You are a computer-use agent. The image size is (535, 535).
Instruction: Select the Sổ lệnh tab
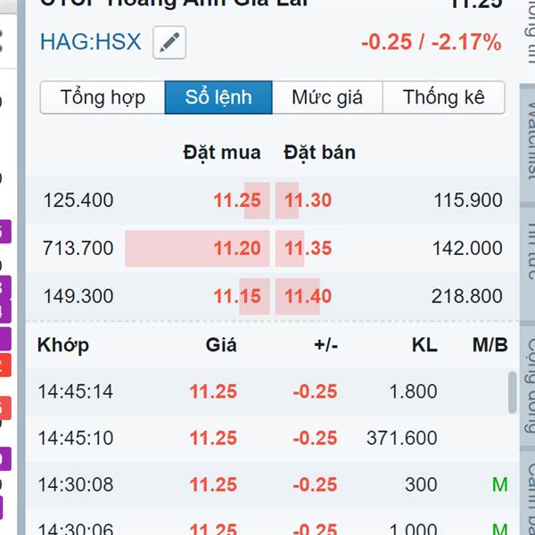[x=218, y=97]
